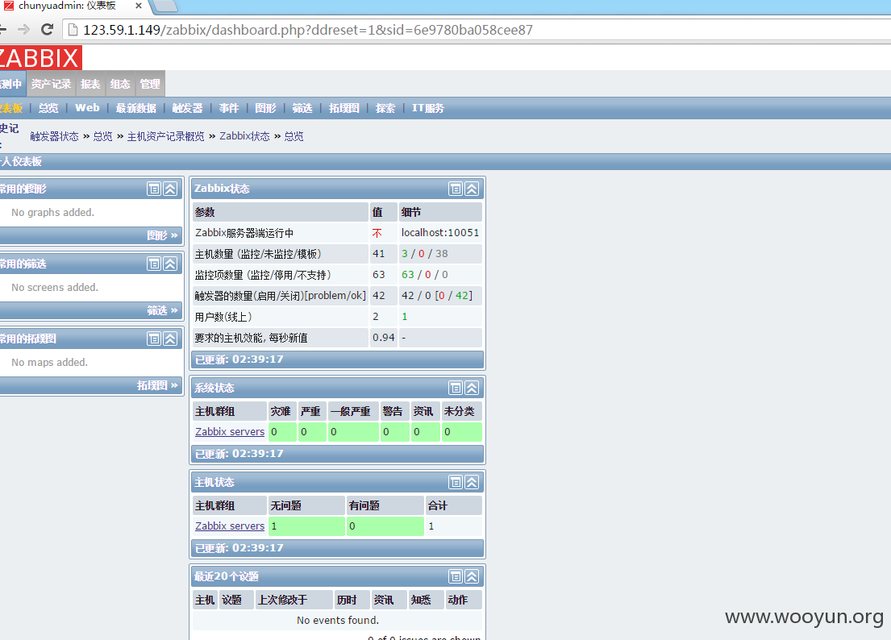Click the 上次修改于 column header
Screen dimensions: 891x640
(x=294, y=600)
